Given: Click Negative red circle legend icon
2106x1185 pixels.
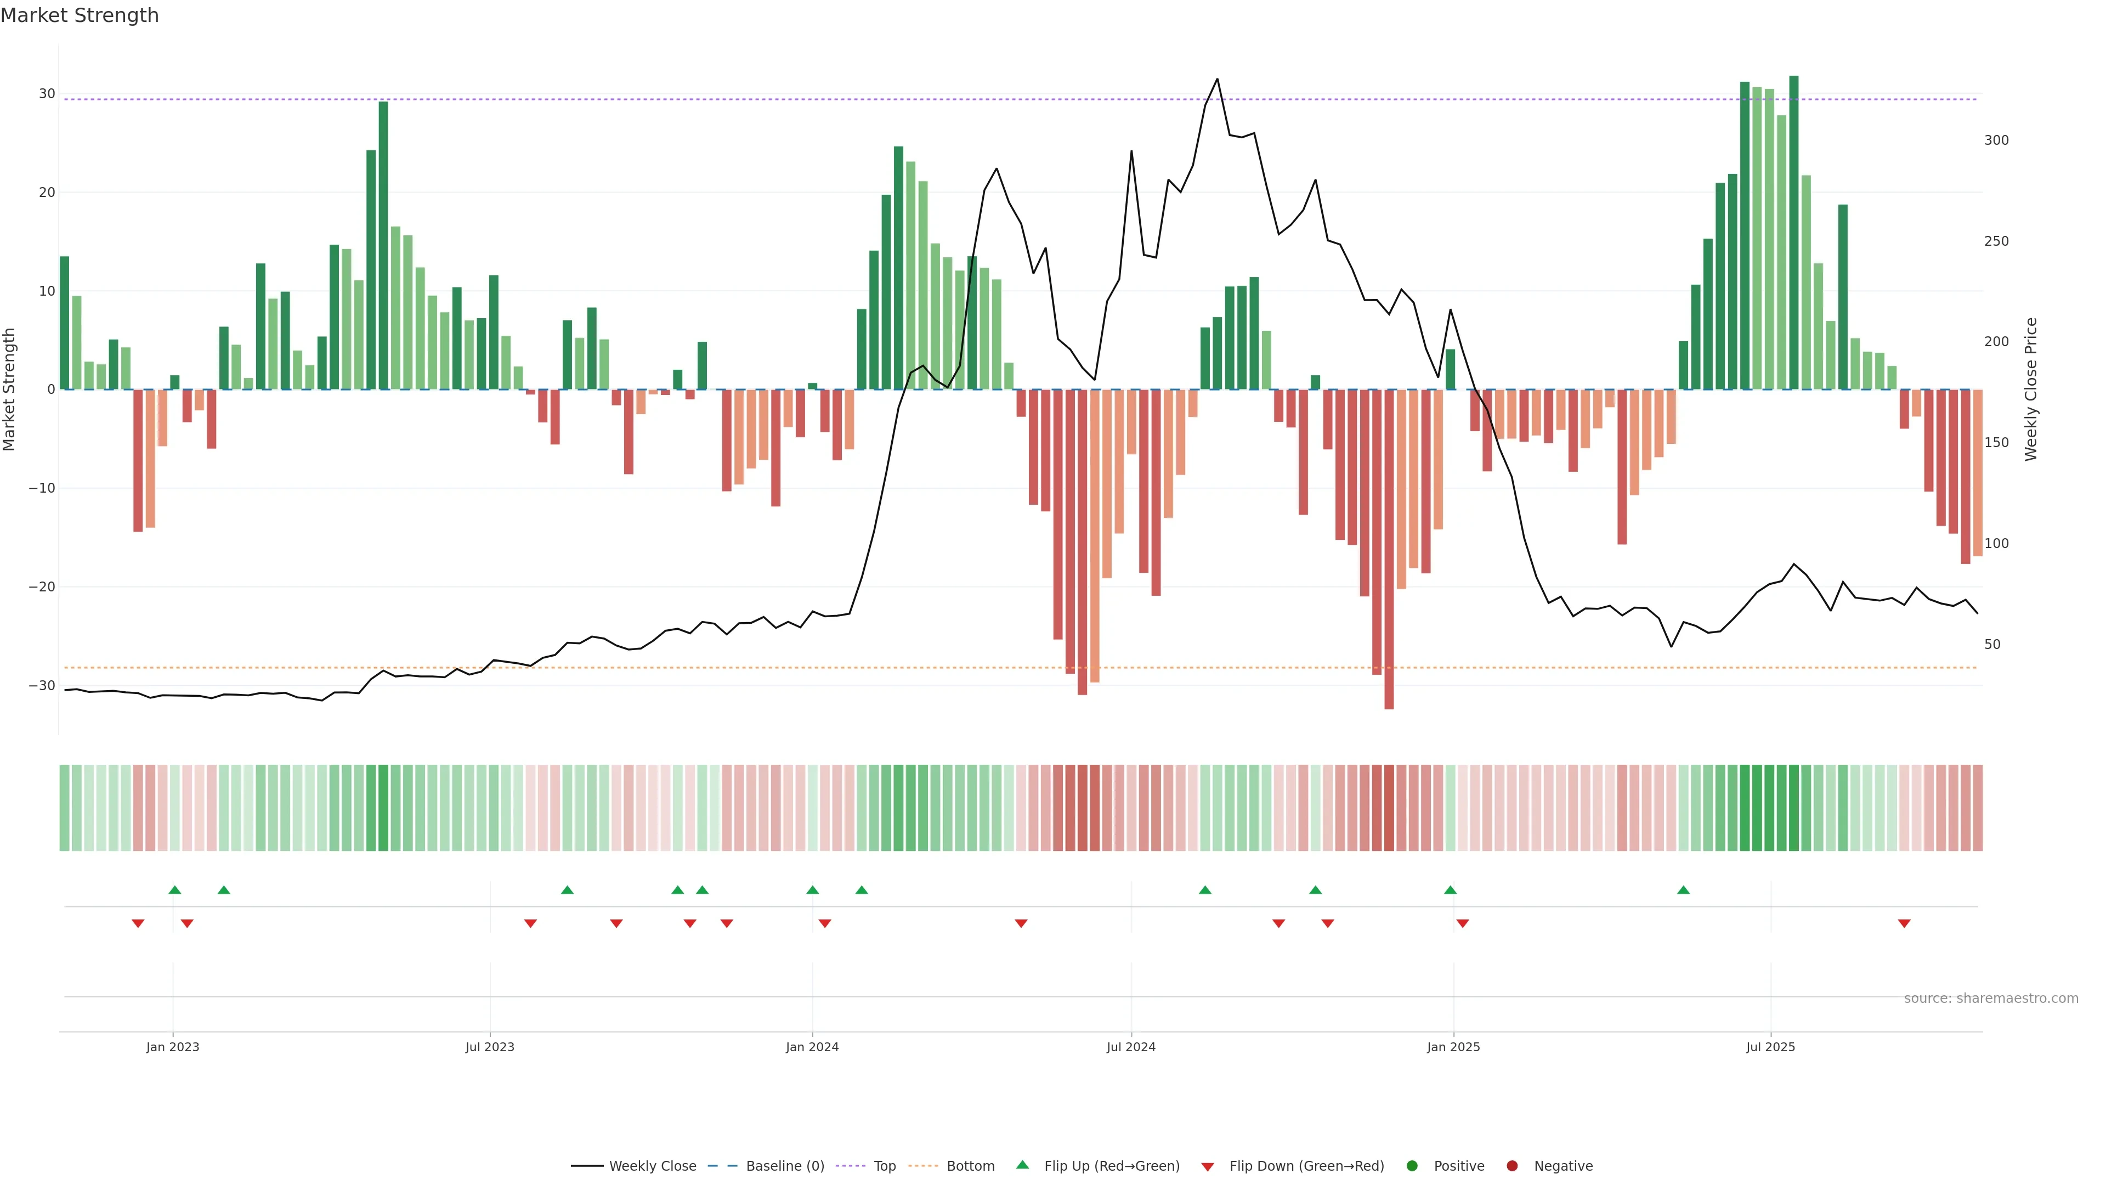Looking at the screenshot, I should pyautogui.click(x=1511, y=1166).
